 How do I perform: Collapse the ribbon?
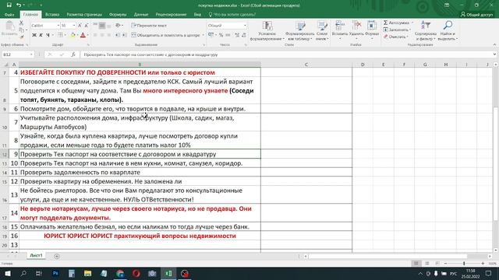494,45
